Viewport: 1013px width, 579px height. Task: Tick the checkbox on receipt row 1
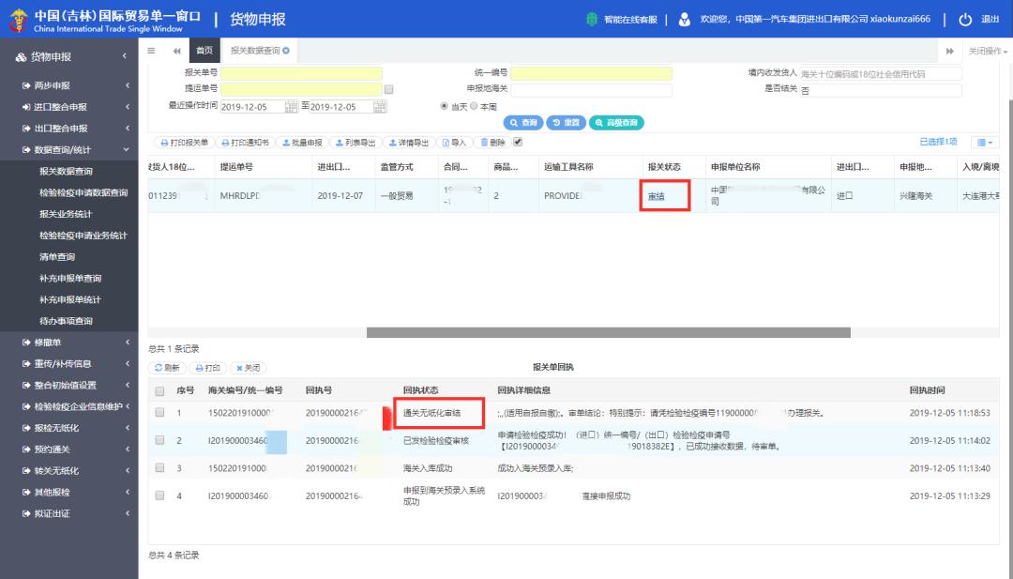(158, 414)
